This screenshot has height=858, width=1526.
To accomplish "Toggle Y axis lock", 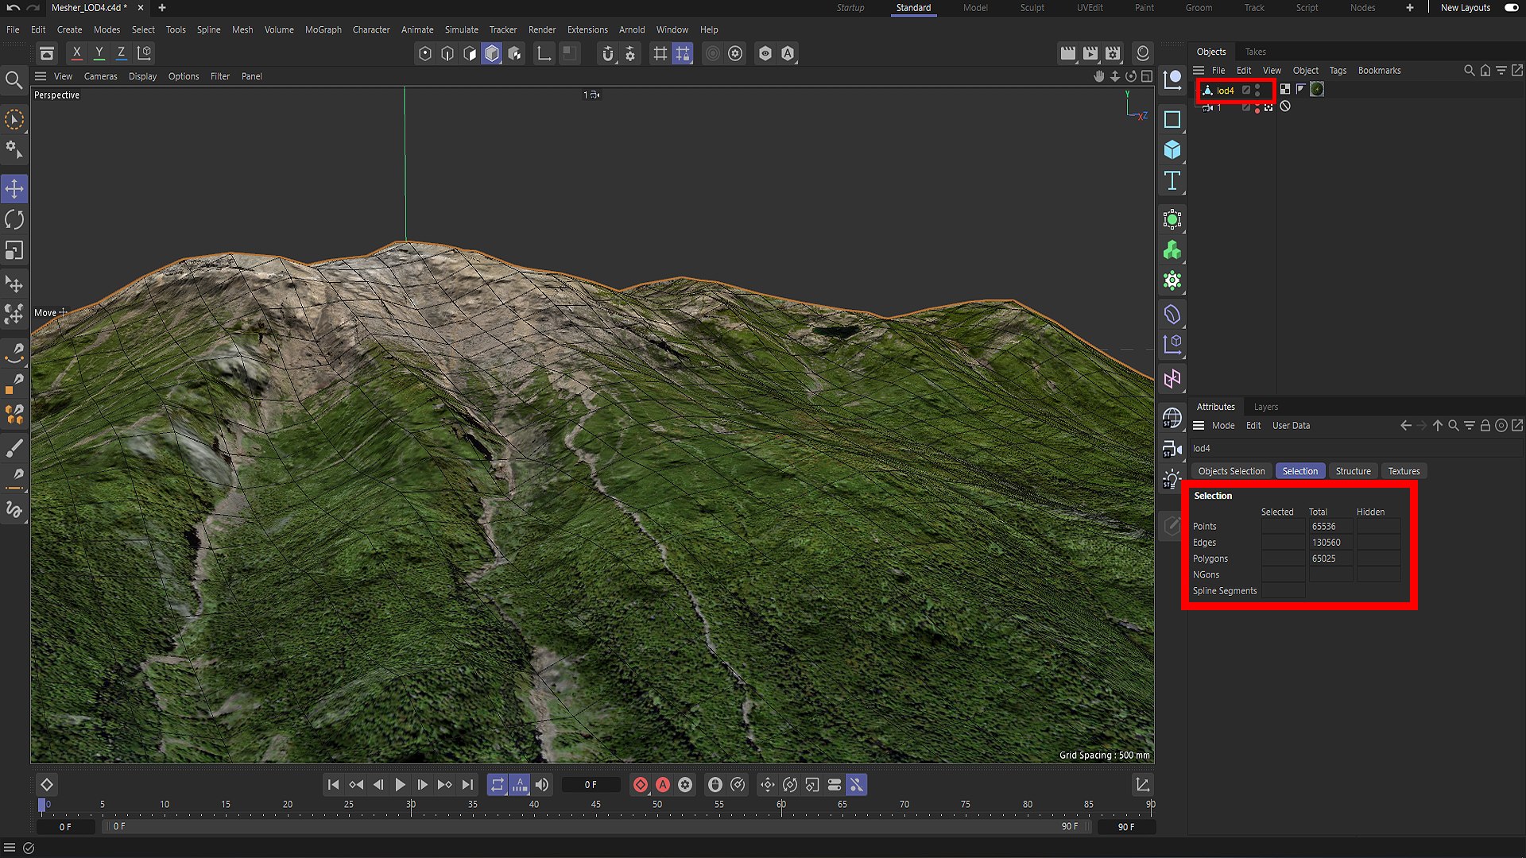I will click(99, 53).
